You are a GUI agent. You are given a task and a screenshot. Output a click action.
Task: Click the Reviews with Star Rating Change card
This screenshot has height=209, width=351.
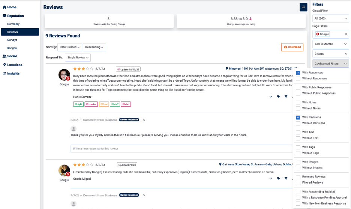tap(109, 21)
